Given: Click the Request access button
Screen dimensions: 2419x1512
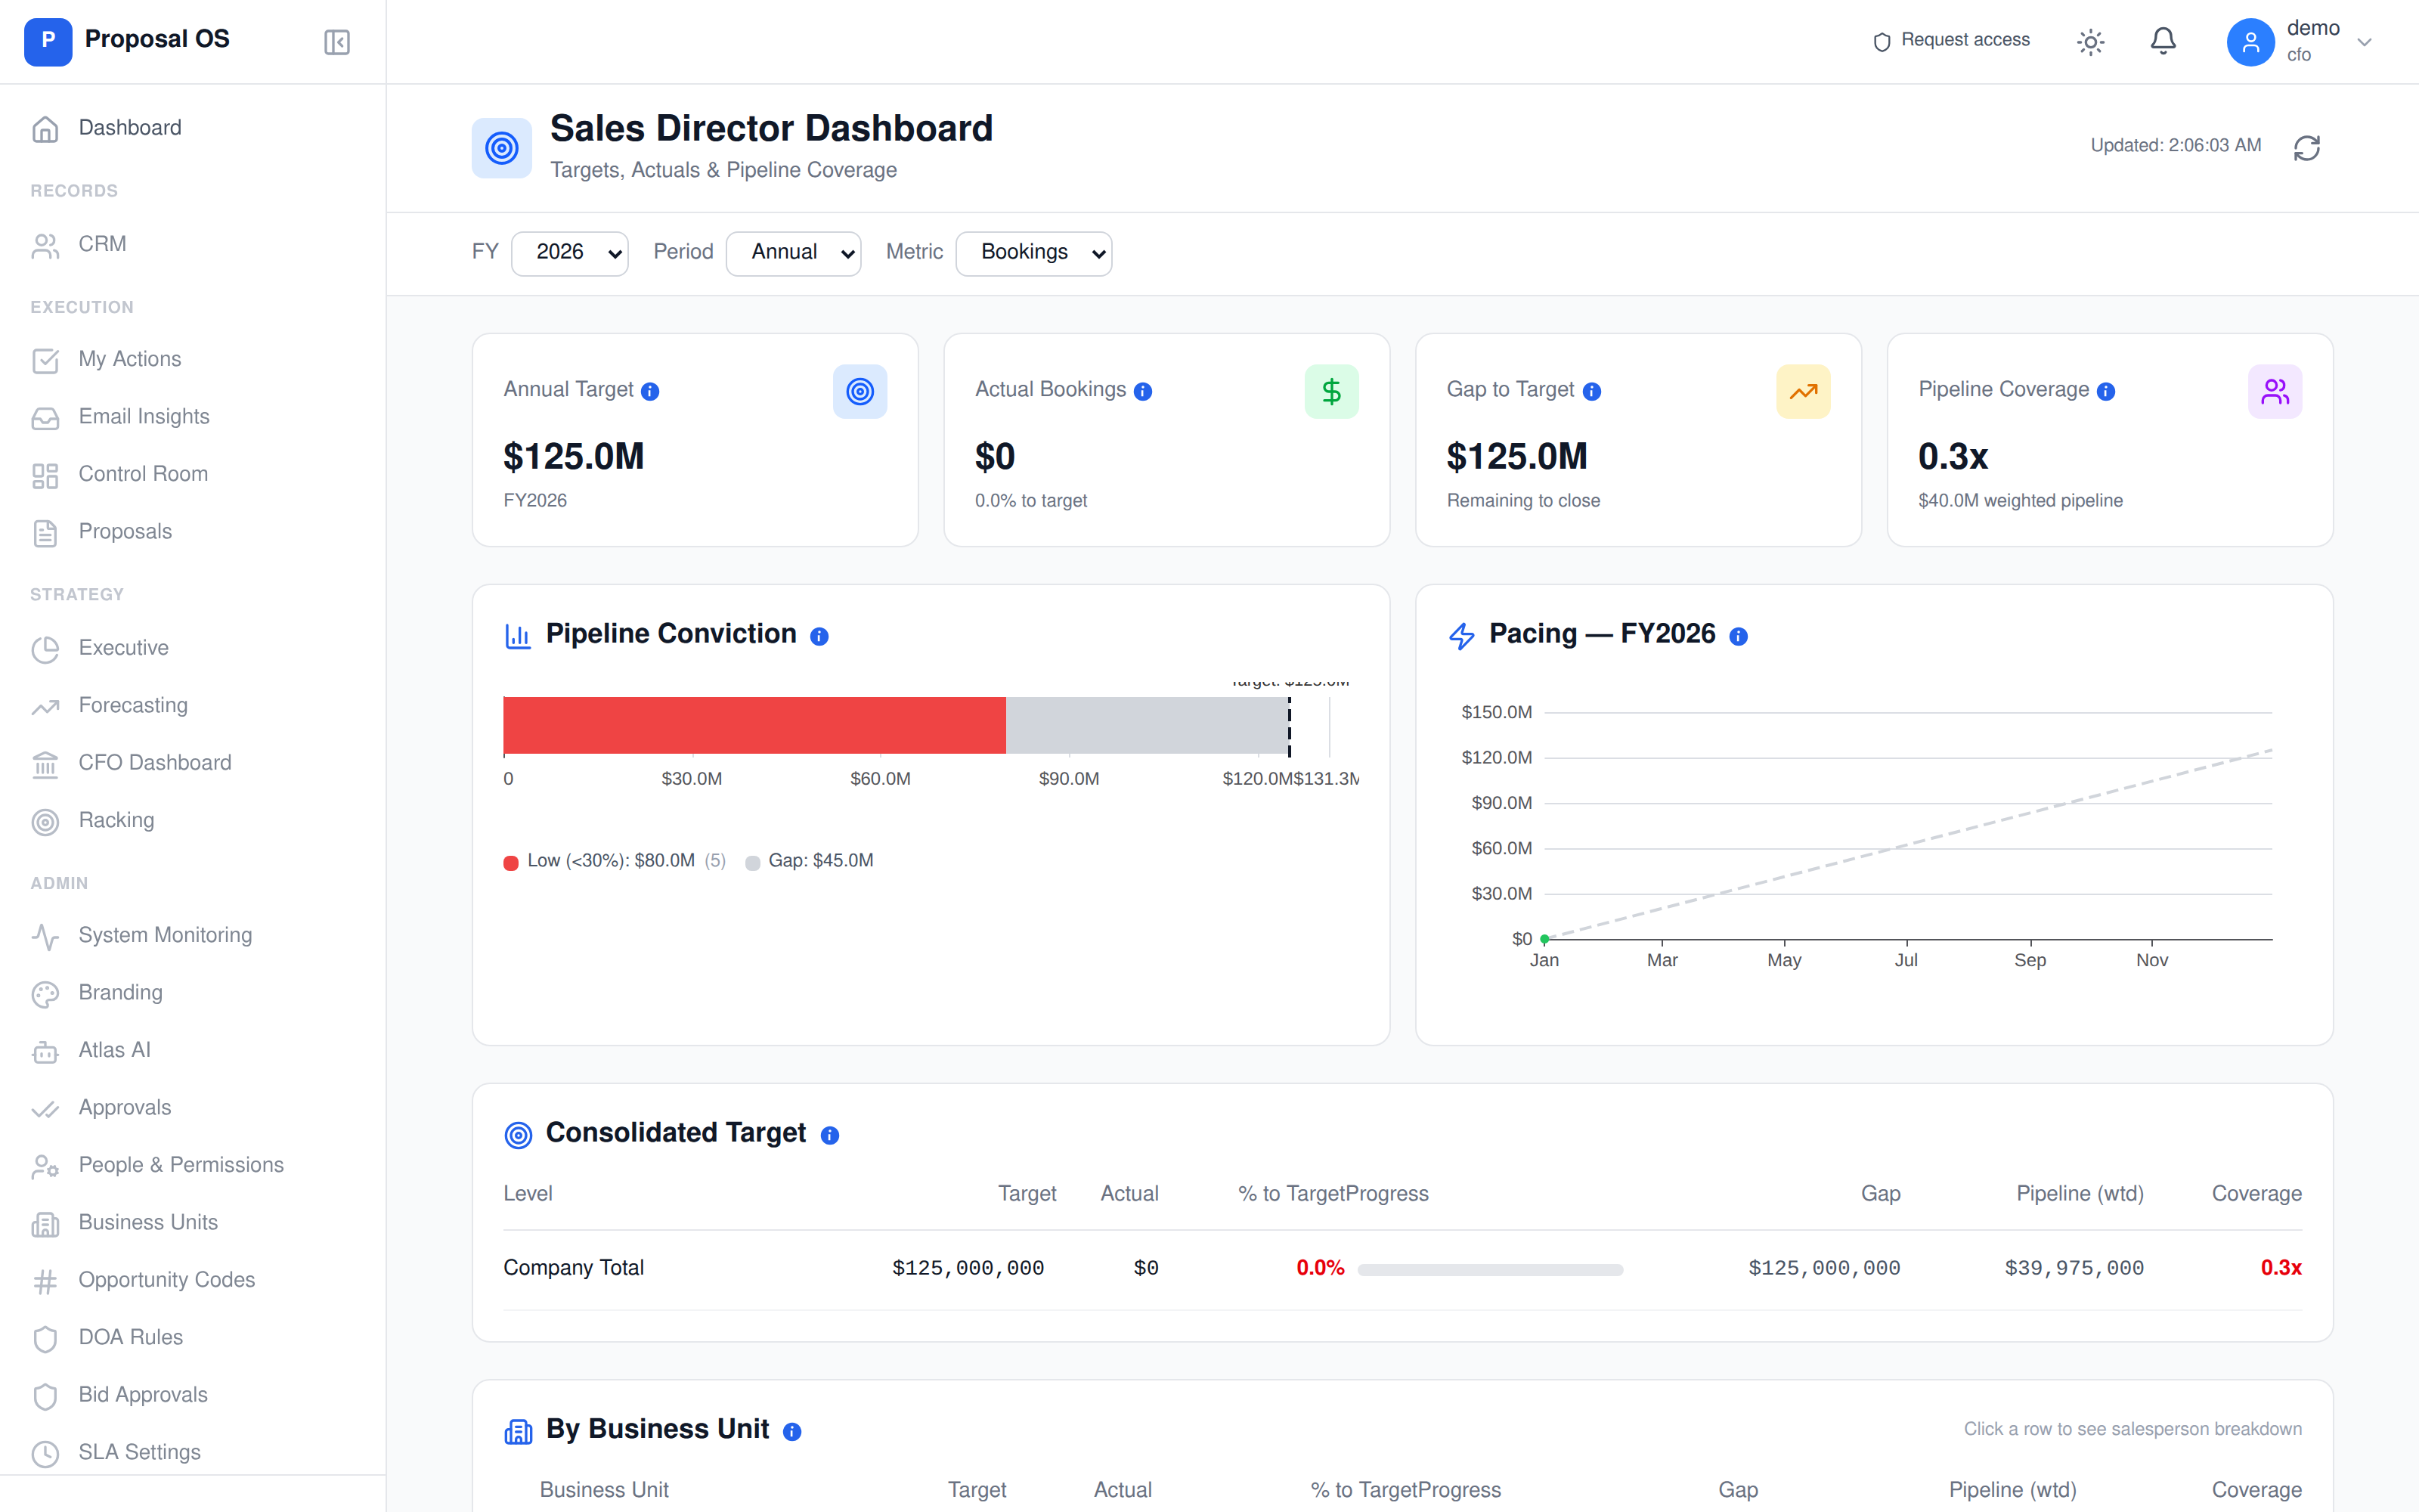Looking at the screenshot, I should click(x=1950, y=41).
